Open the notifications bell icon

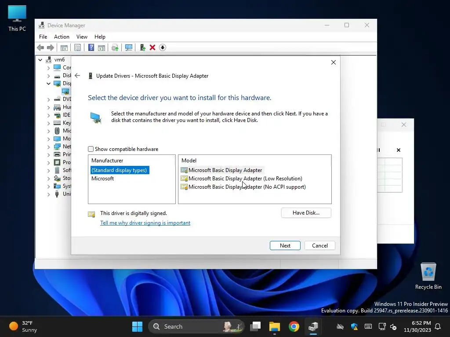tap(438, 326)
